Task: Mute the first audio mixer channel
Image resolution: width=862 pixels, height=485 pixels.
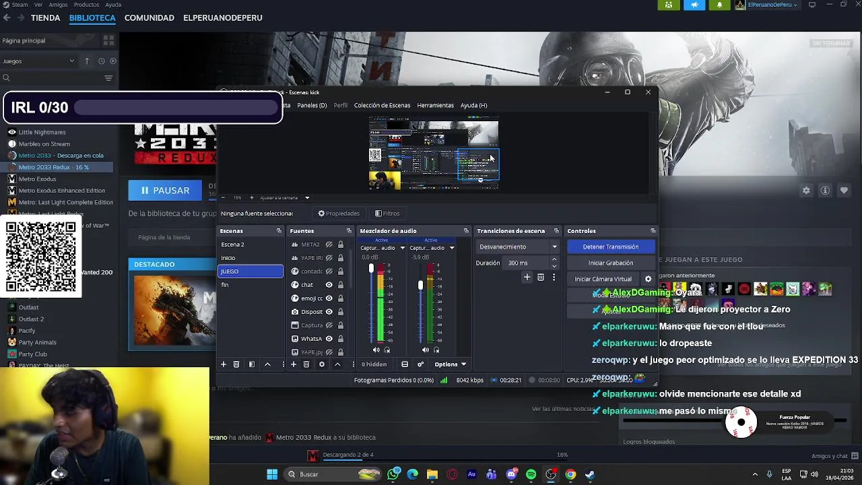Action: 376,350
